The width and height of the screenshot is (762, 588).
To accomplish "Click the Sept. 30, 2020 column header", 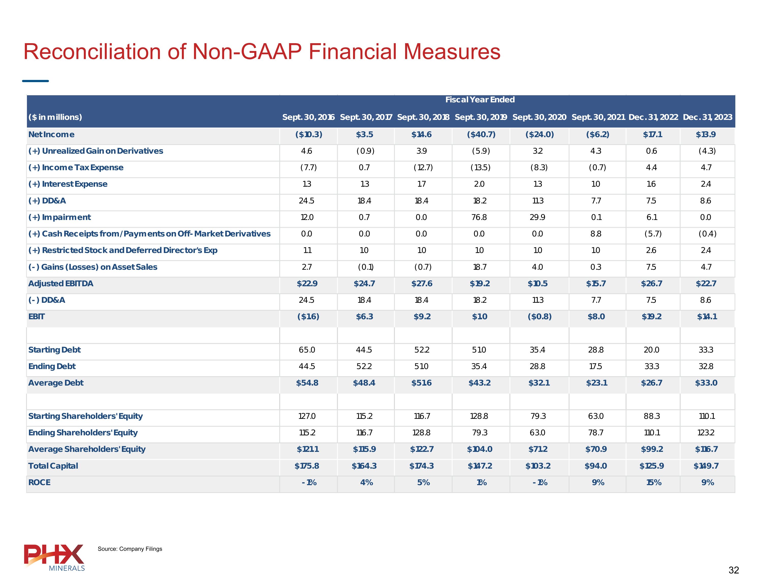I will (x=539, y=117).
